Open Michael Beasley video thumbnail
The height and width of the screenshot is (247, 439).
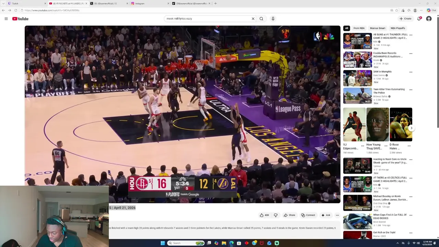pos(357,203)
